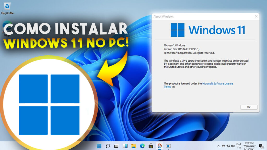Screen dimensions: 267x150
Task: Click the Search magnifier on the taskbar
Action: click(x=108, y=146)
